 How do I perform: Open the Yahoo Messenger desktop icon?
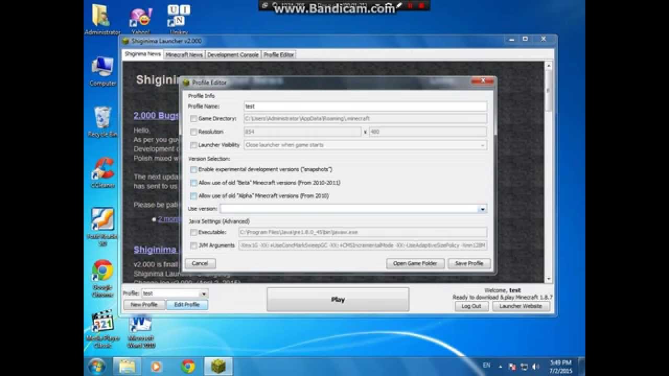pos(141,19)
